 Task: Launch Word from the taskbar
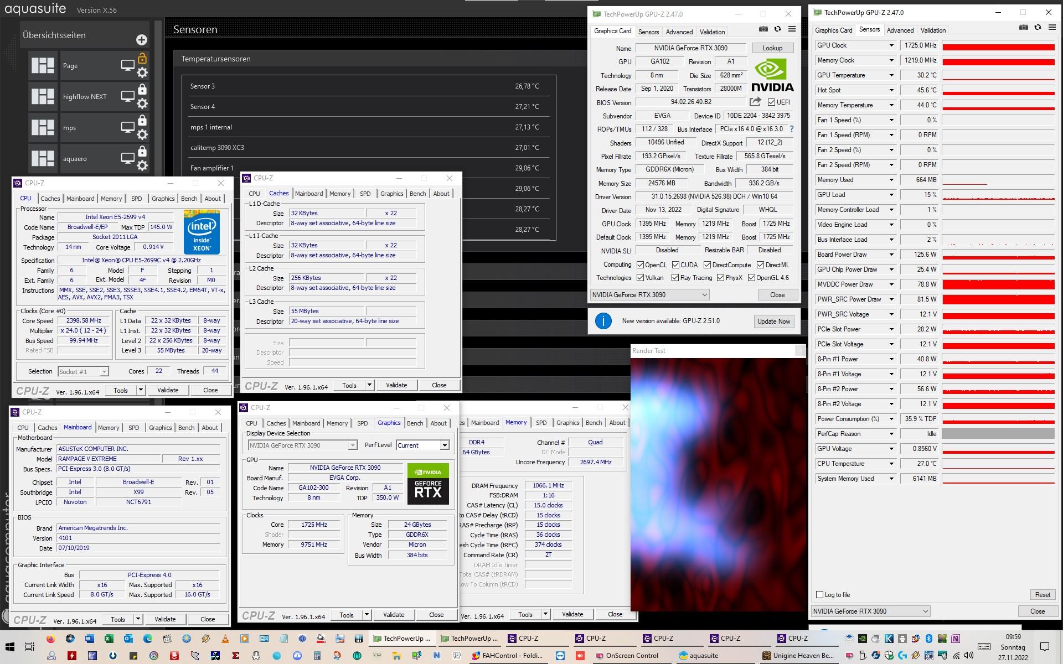click(x=90, y=639)
